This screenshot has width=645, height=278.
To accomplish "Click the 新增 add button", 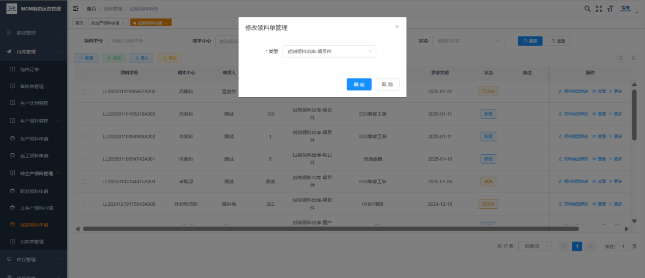I will [x=87, y=58].
